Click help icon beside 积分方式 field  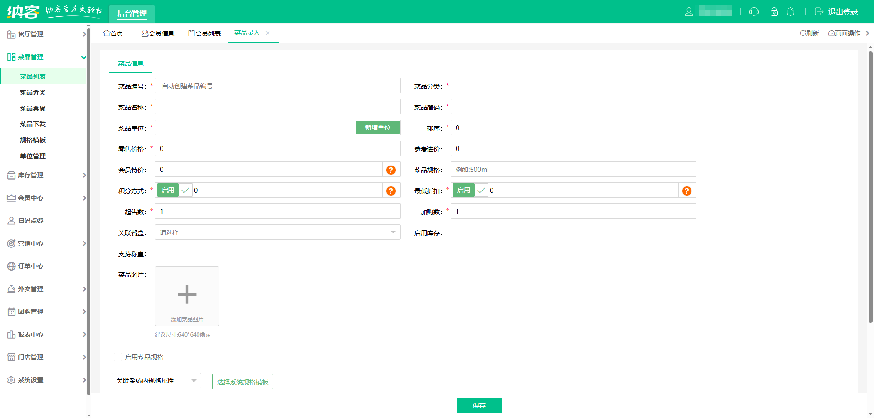[x=391, y=191]
